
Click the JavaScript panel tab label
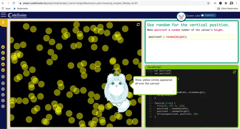(x=154, y=67)
